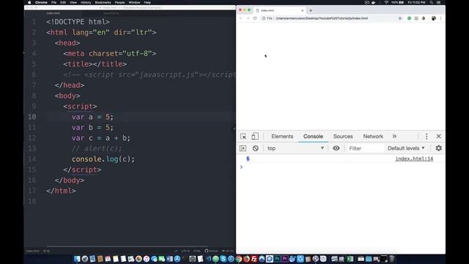Open the Help menu
Screen dimensions: 469x264
coord(147,2)
